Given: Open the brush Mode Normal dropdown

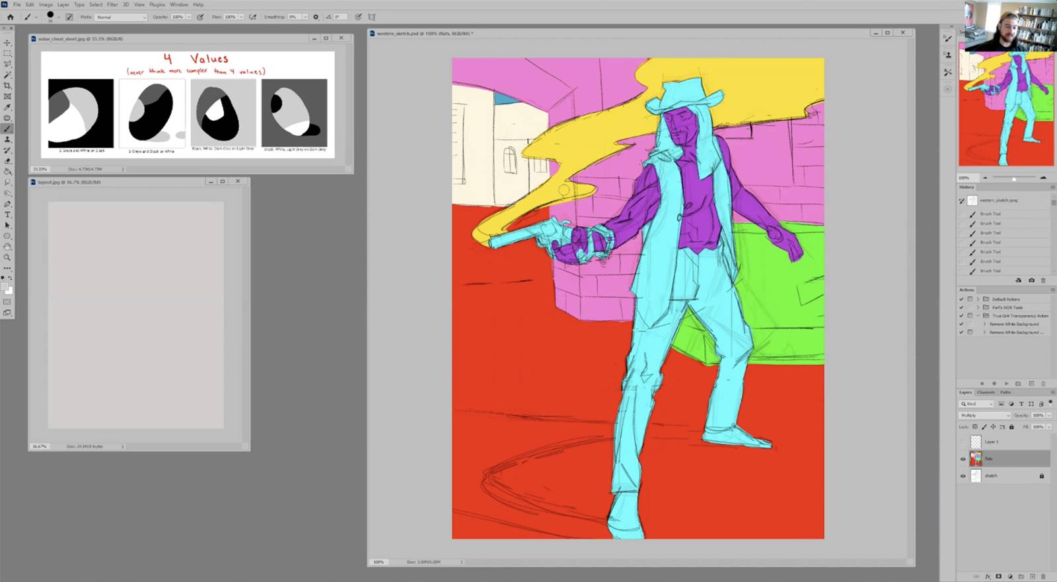Looking at the screenshot, I should click(x=121, y=17).
